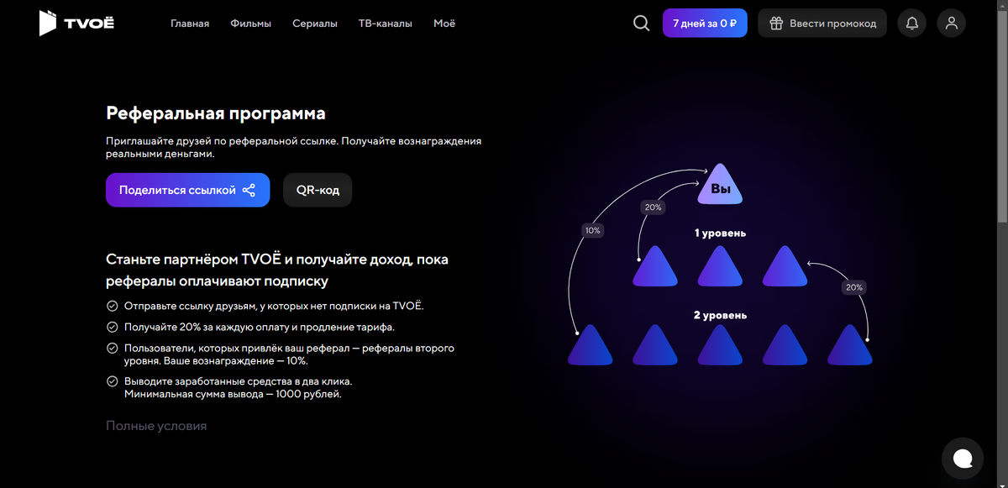
Task: Switch to the Сериалы section
Action: (x=315, y=23)
